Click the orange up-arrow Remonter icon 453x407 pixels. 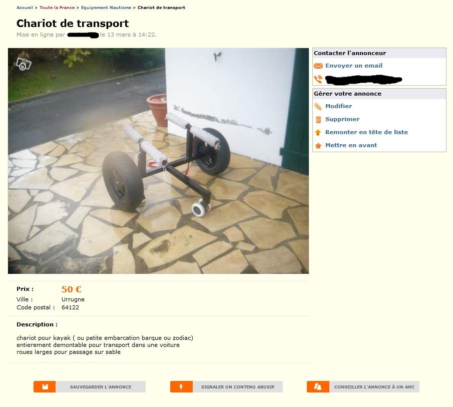[318, 132]
